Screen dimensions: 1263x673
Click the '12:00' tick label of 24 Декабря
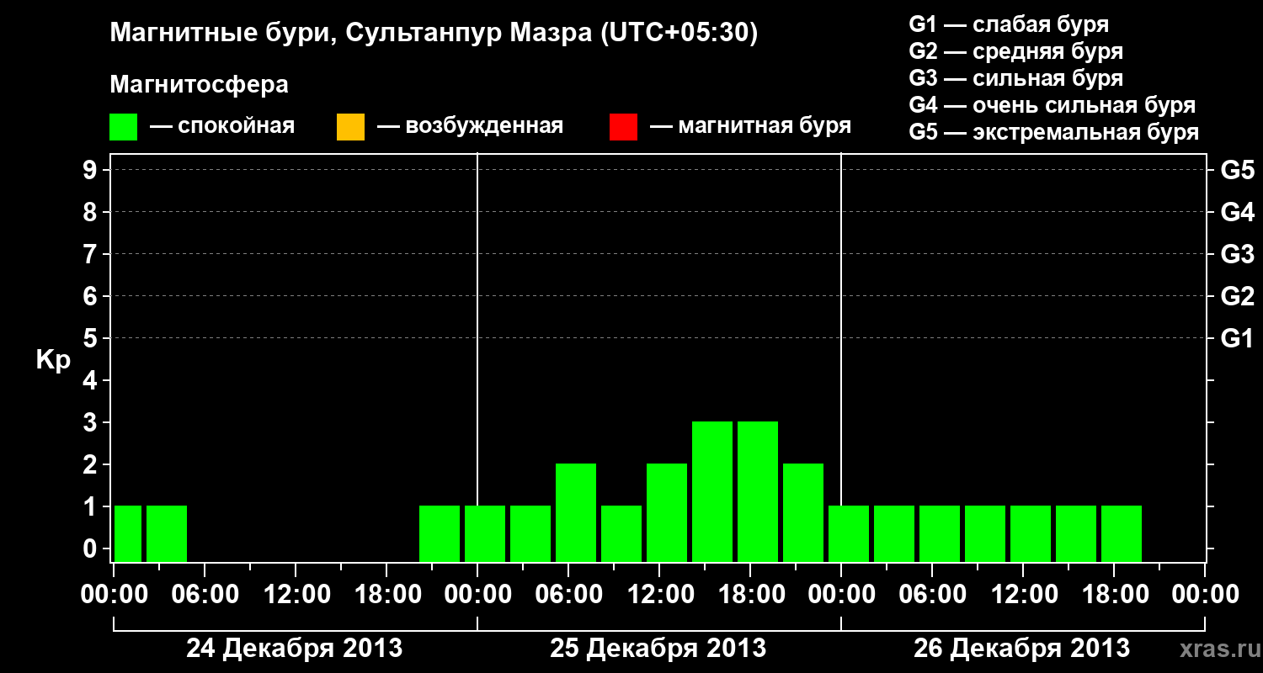(296, 594)
